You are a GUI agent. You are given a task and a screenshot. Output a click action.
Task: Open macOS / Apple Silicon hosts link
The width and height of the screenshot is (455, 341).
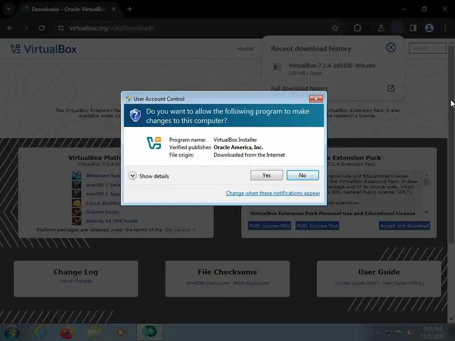click(x=103, y=194)
